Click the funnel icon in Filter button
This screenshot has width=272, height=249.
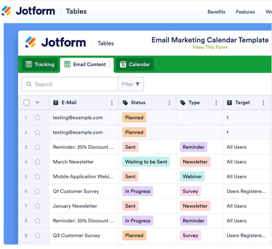[137, 84]
